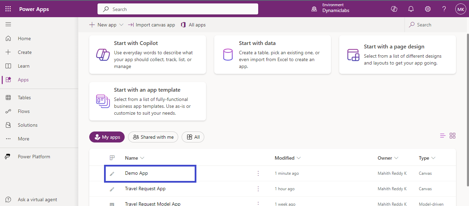Select the My apps filter
Viewport: 469px width, 206px height.
click(x=107, y=137)
